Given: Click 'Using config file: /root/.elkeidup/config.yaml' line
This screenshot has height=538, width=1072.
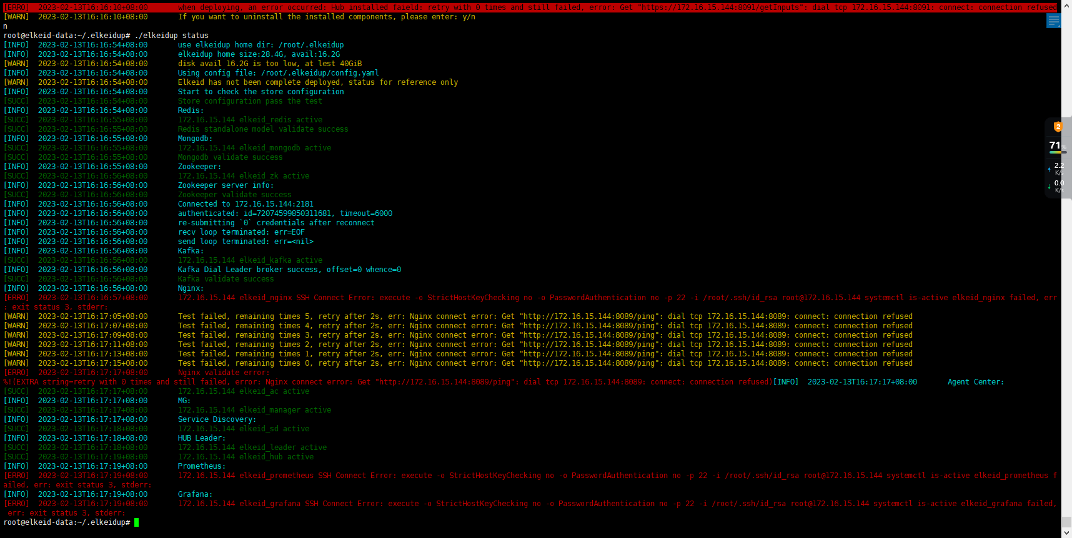Looking at the screenshot, I should pos(279,73).
